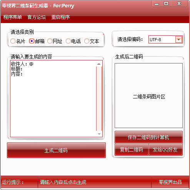190x190 pixels.
Task: Open the UTF-8 encoding combo box
Action: 165,40
